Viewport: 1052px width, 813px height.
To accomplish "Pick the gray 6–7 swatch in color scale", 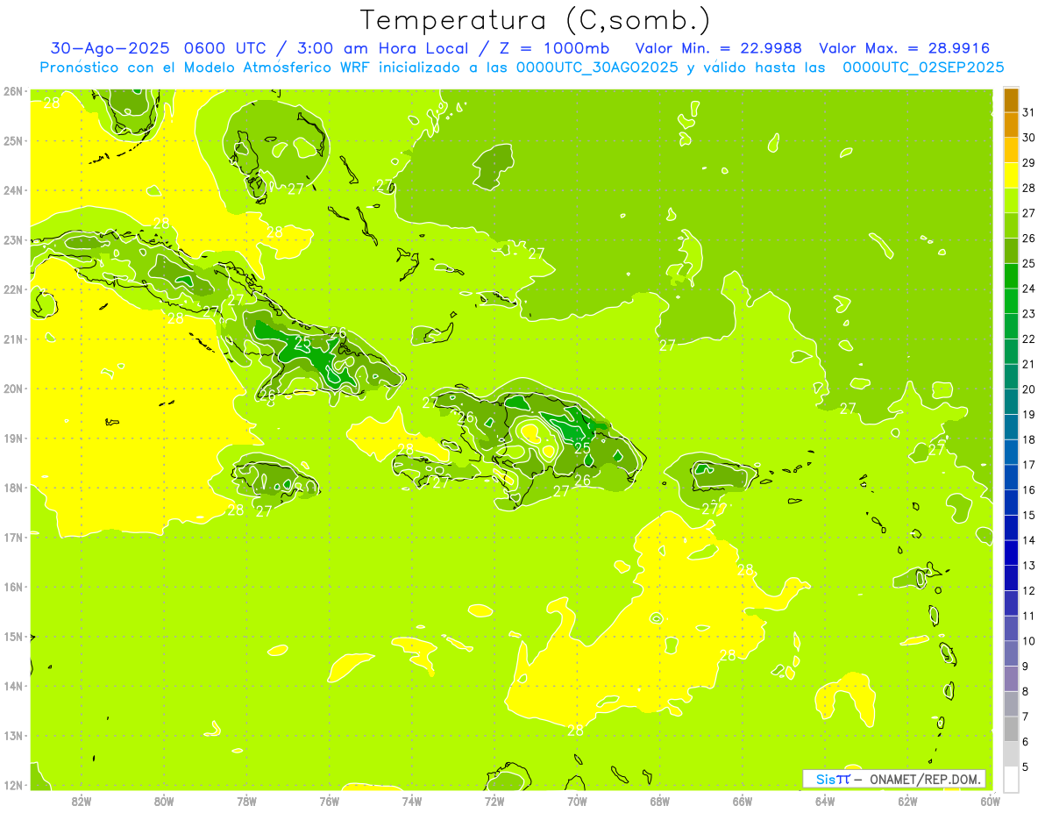I will [1011, 730].
